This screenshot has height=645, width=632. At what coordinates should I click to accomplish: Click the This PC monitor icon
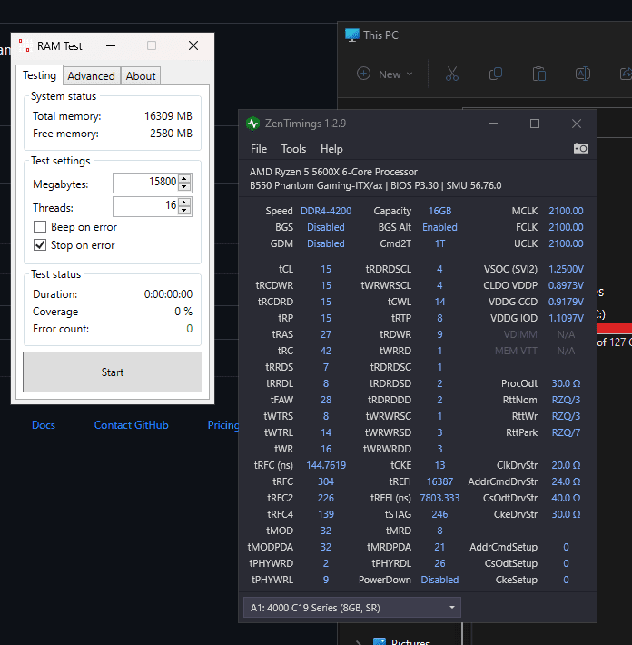tap(352, 35)
